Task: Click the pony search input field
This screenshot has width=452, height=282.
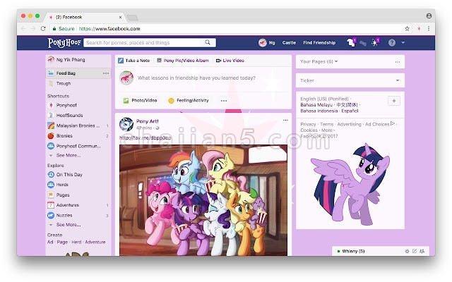Action: (143, 43)
